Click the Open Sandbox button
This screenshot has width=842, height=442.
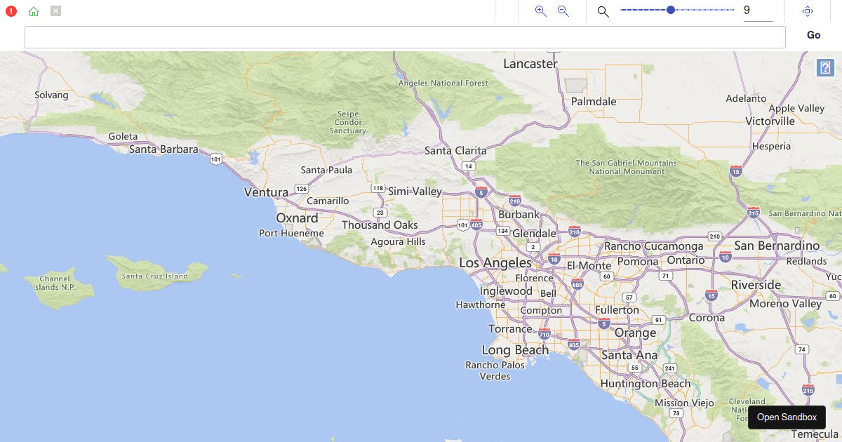pyautogui.click(x=787, y=417)
